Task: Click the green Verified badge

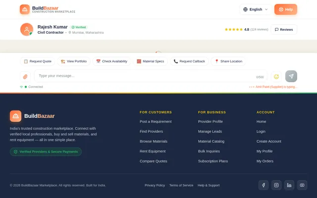Action: pos(79,27)
